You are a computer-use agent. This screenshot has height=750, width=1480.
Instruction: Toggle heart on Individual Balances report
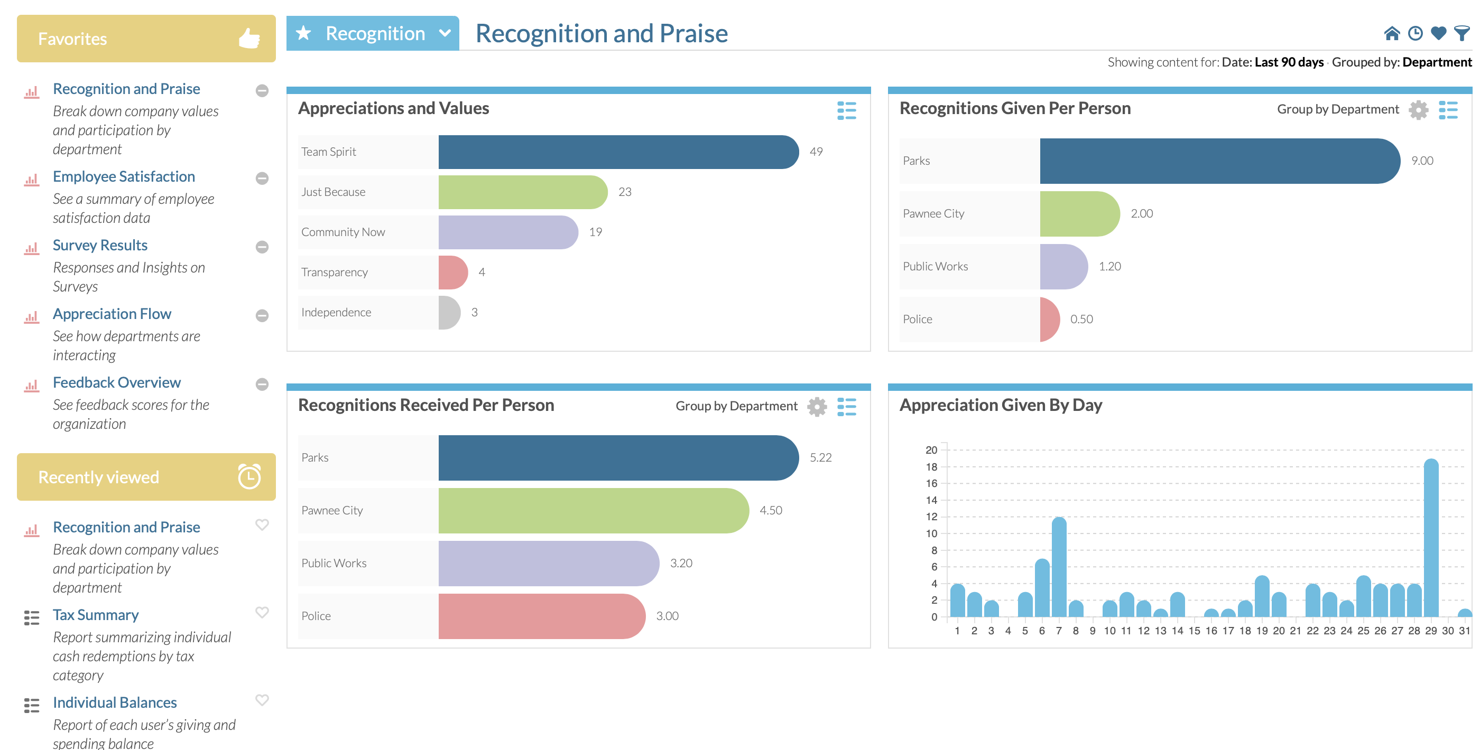(x=262, y=700)
